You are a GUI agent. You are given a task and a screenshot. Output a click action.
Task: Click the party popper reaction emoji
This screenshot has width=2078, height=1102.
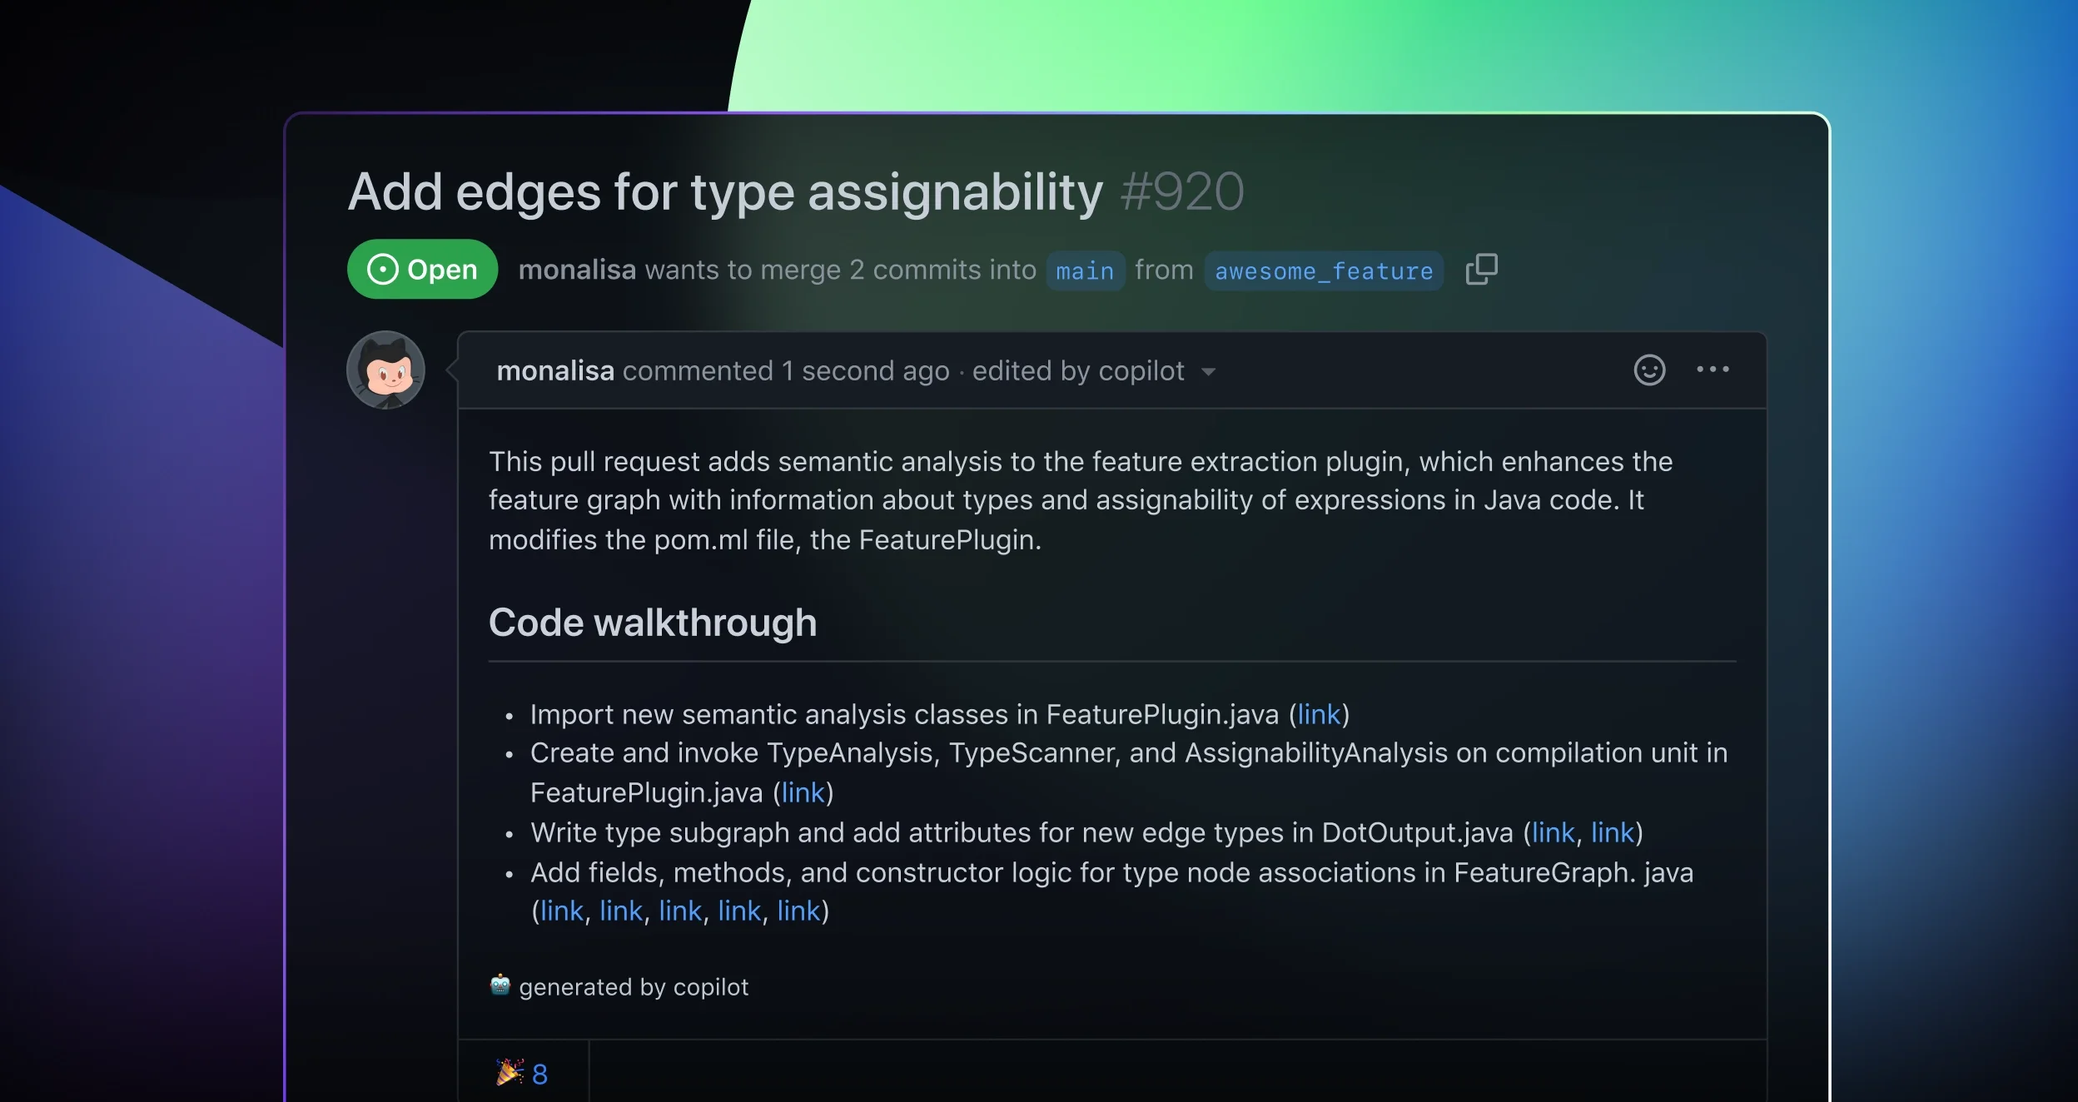(510, 1072)
